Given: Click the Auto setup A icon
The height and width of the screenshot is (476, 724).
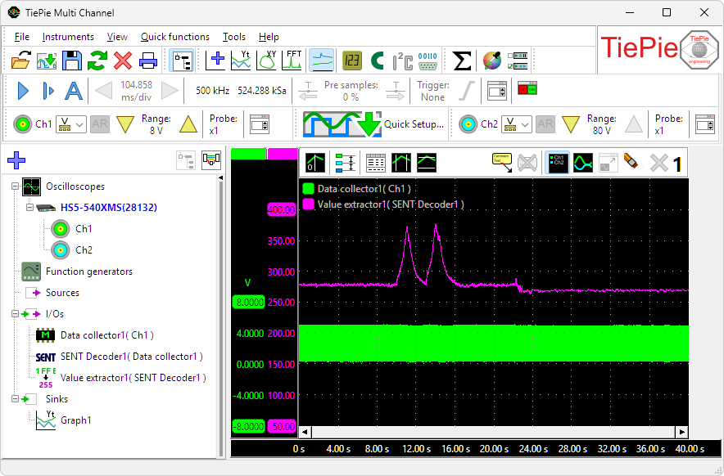Looking at the screenshot, I should click(x=74, y=91).
